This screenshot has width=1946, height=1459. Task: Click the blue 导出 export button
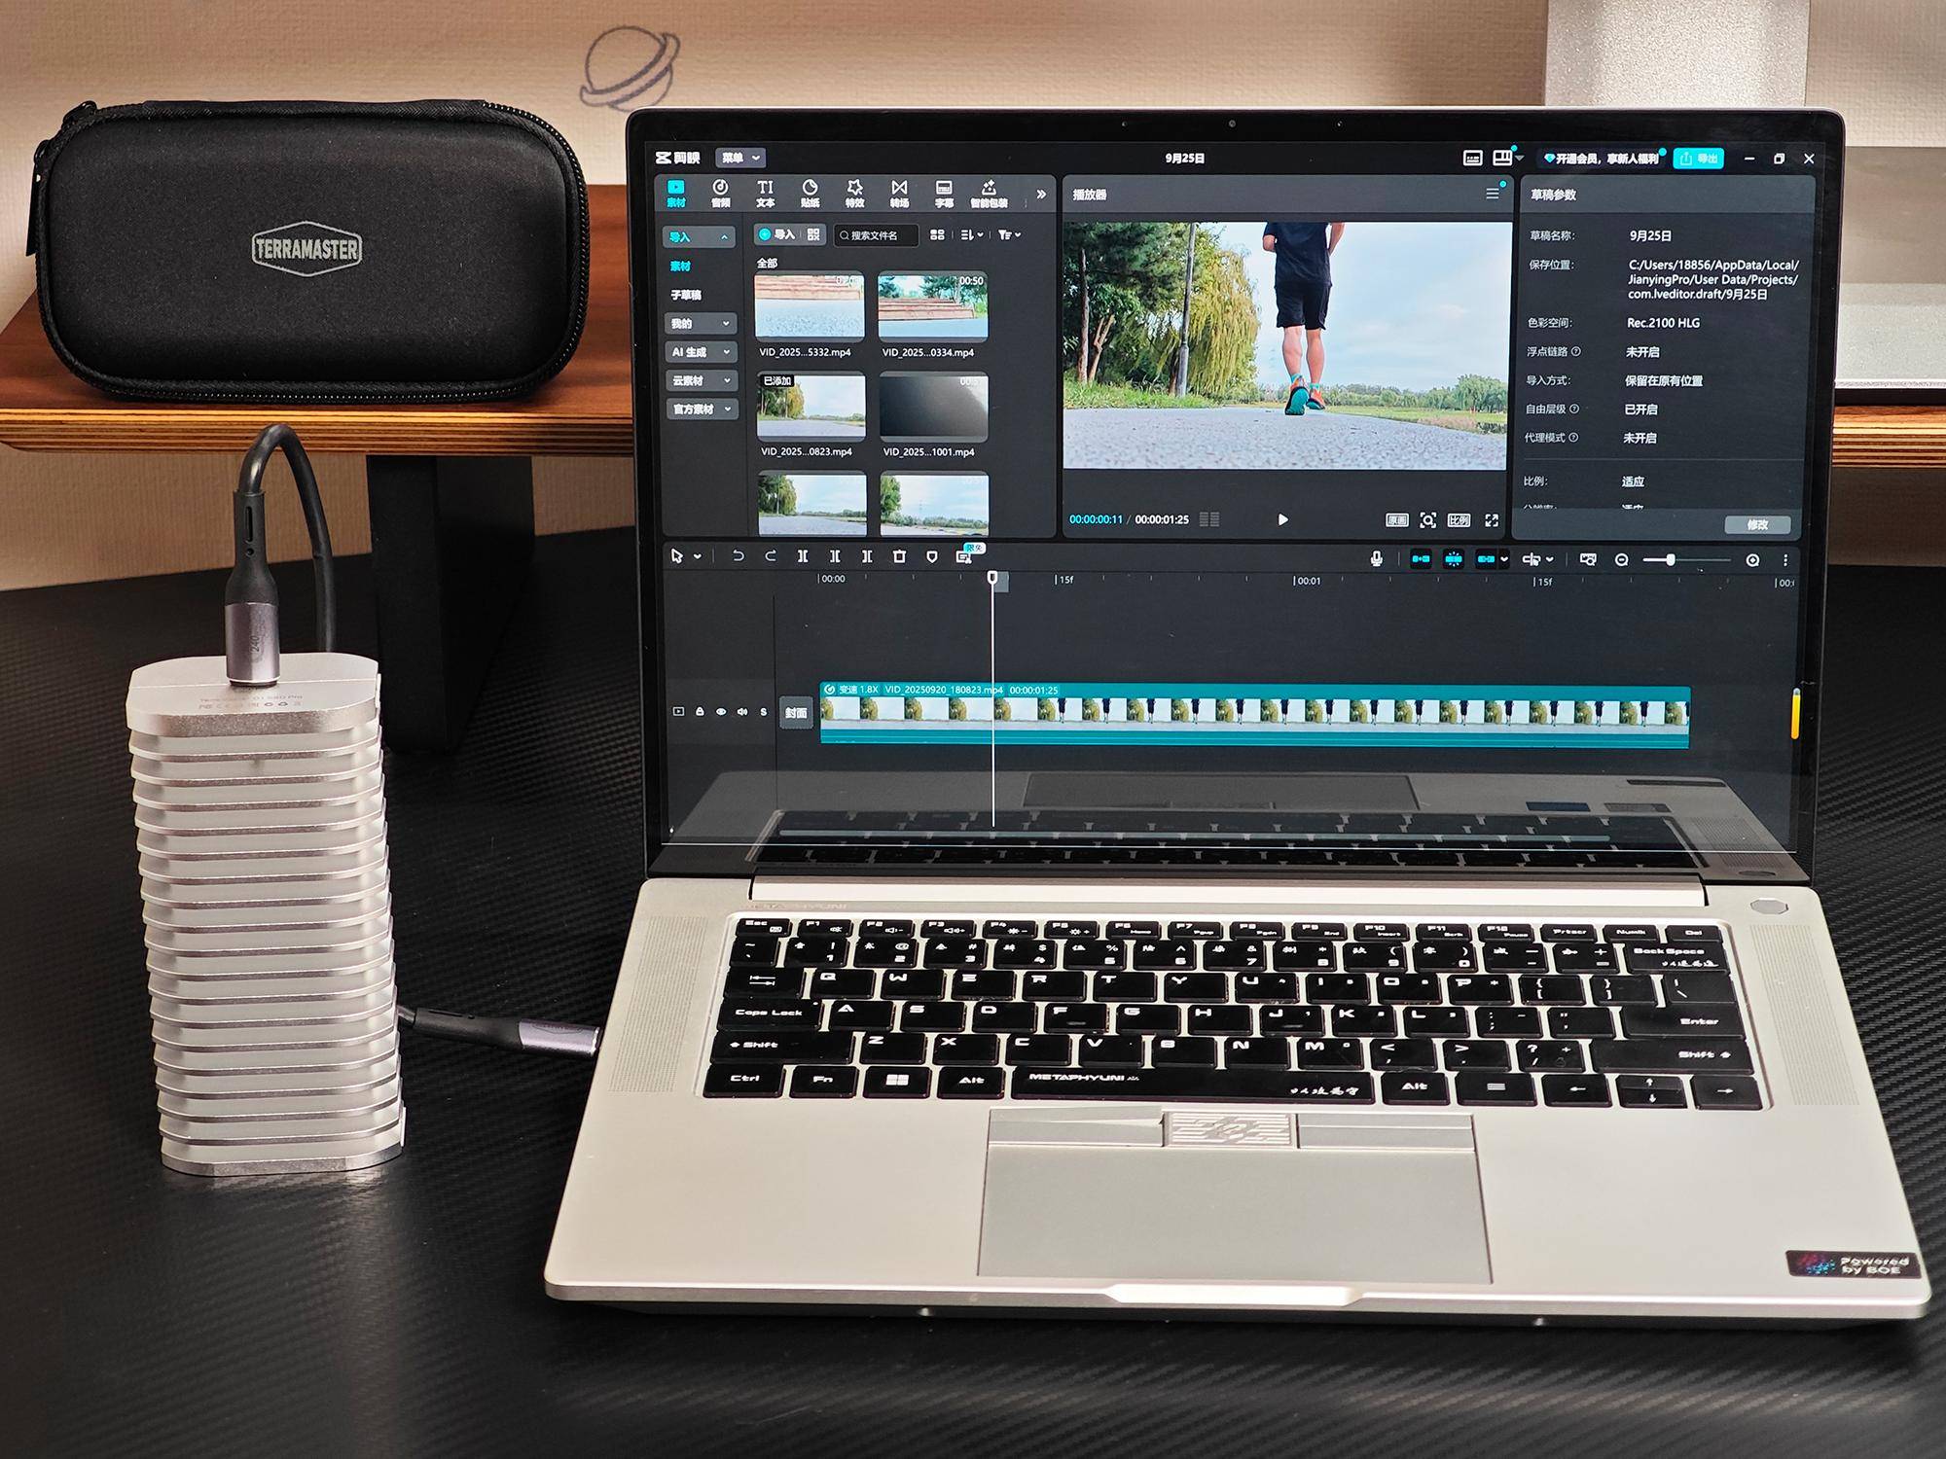coord(1699,159)
